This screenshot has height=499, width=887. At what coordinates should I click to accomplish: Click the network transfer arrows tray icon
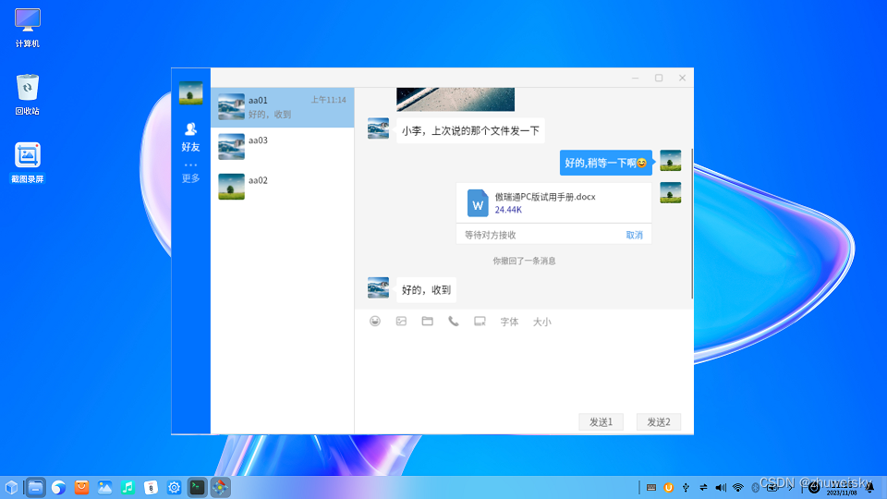pos(703,488)
